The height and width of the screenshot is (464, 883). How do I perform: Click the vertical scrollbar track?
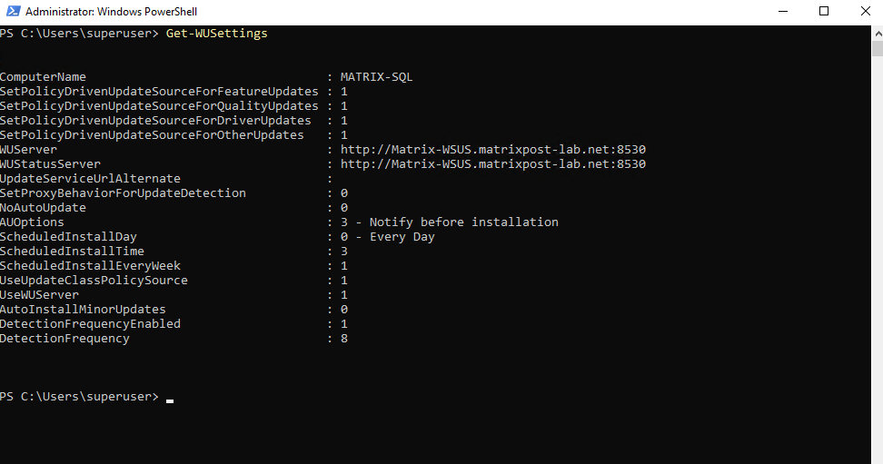tap(877, 272)
